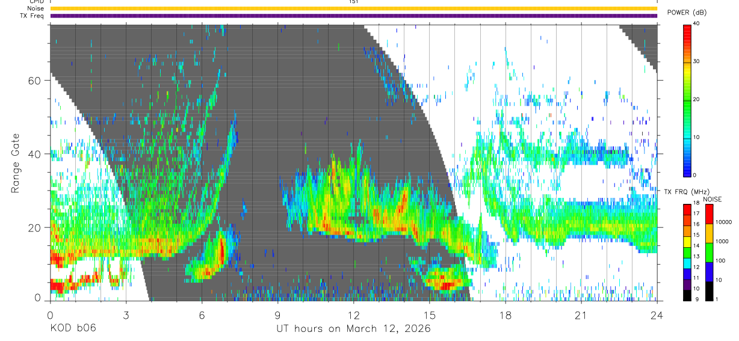Screen dimensions: 739x341
Task: Click the "20" tick on the POWER colorbar
Action: click(696, 99)
